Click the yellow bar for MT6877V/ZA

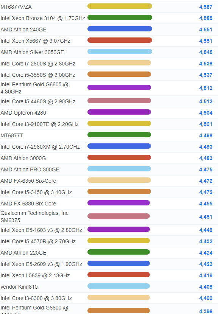click(120, 6)
